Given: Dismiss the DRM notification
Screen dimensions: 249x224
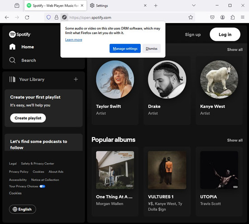Looking at the screenshot, I should (x=152, y=49).
